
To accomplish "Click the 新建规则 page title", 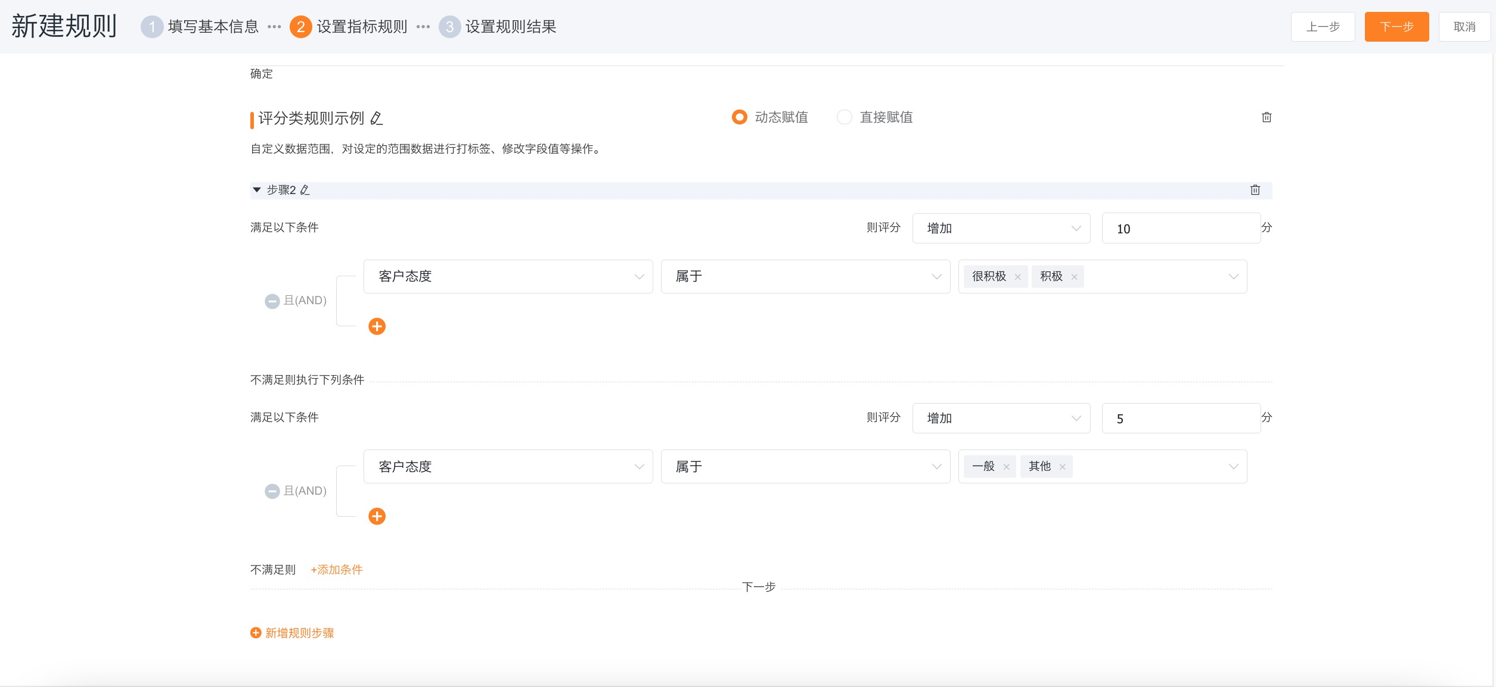I will pos(64,26).
